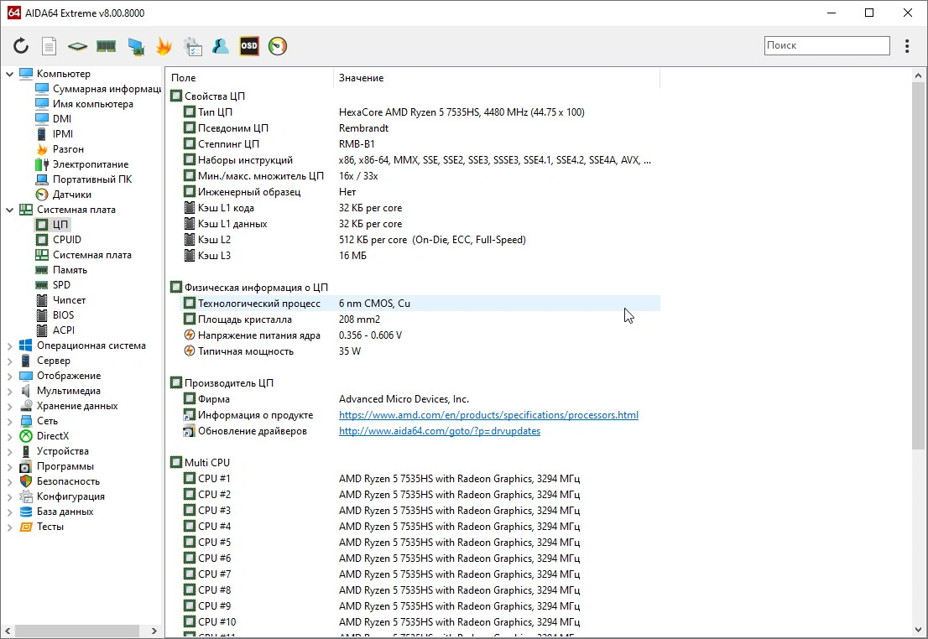This screenshot has height=639, width=928.
Task: Click the База данных database icon
Action: coord(25,512)
